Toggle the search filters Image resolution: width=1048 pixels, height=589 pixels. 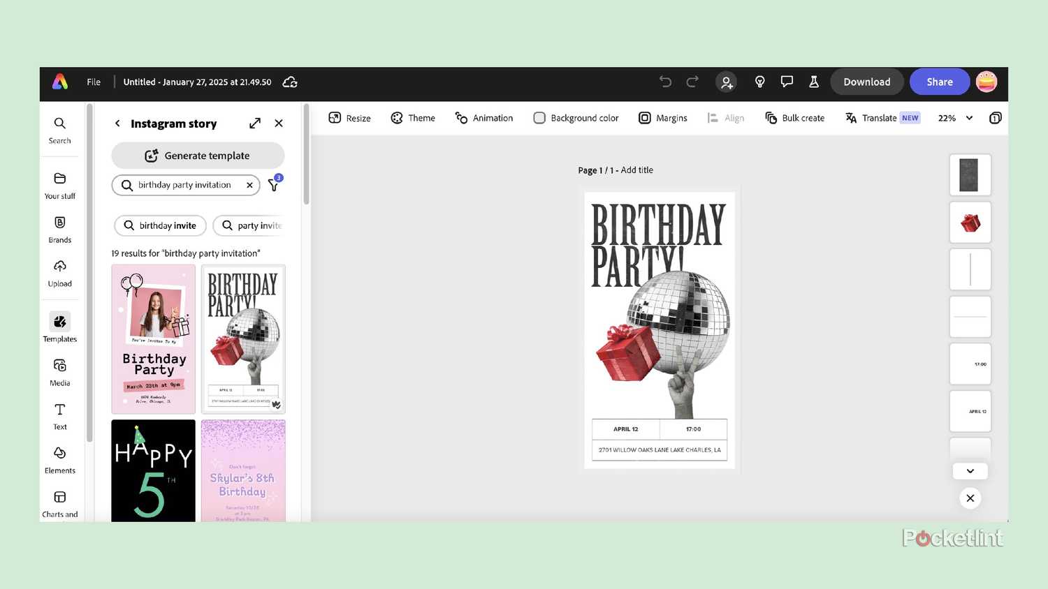click(273, 185)
